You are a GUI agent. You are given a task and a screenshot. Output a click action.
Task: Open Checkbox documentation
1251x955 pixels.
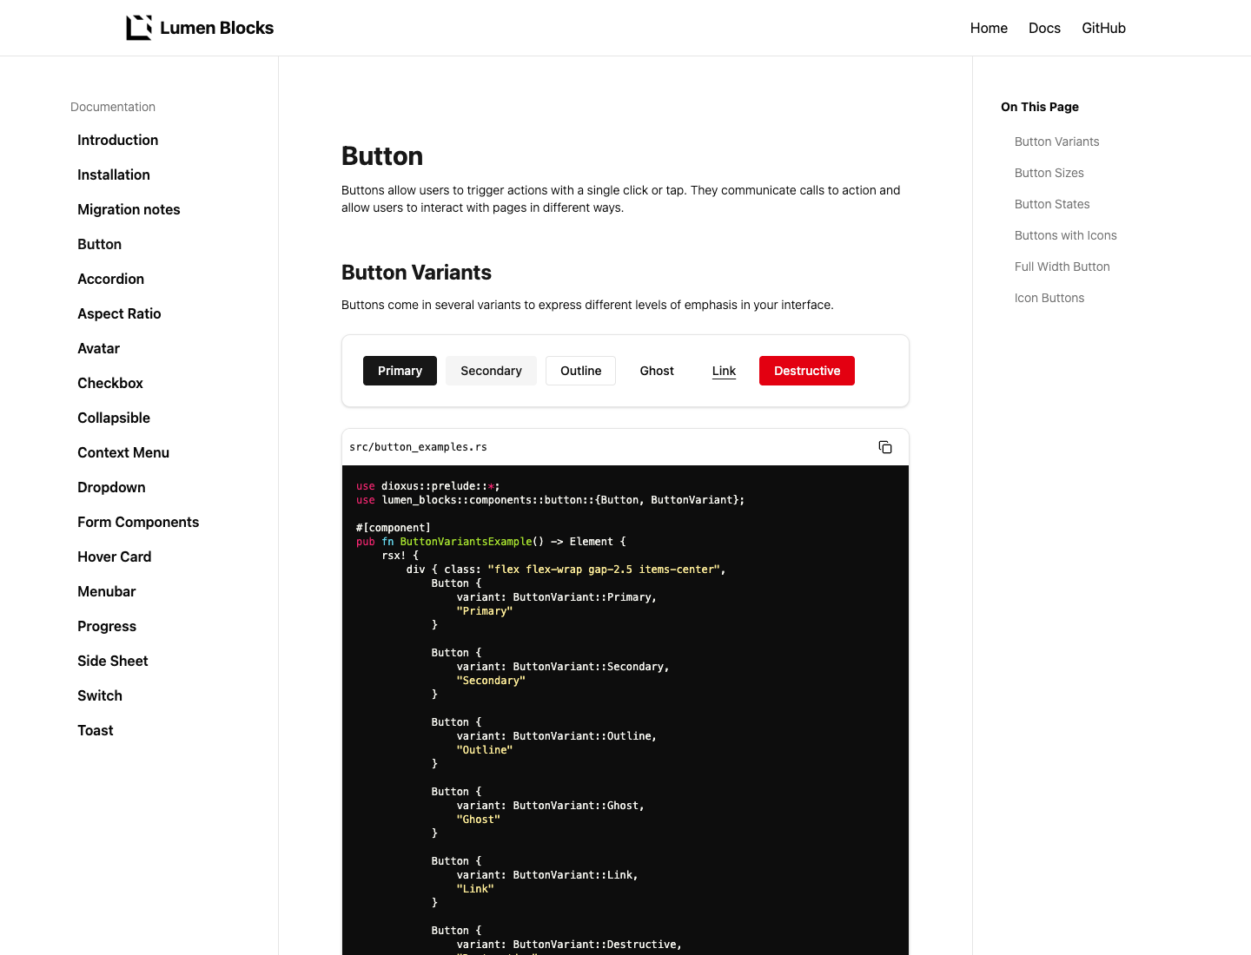[x=110, y=383]
